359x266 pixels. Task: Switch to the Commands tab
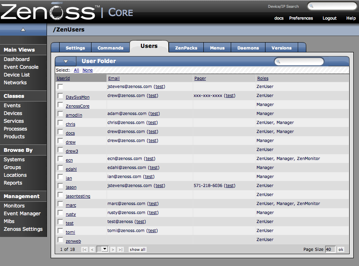[110, 48]
